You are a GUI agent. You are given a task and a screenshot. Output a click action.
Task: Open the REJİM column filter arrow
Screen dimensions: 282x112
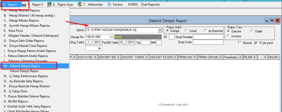tap(254, 57)
